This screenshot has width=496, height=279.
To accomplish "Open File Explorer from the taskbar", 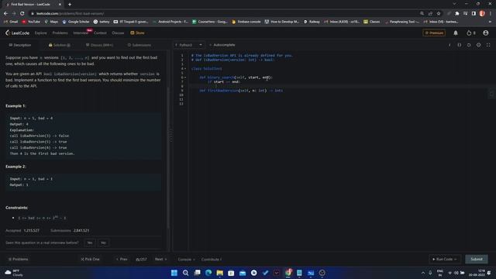I will [x=220, y=273].
